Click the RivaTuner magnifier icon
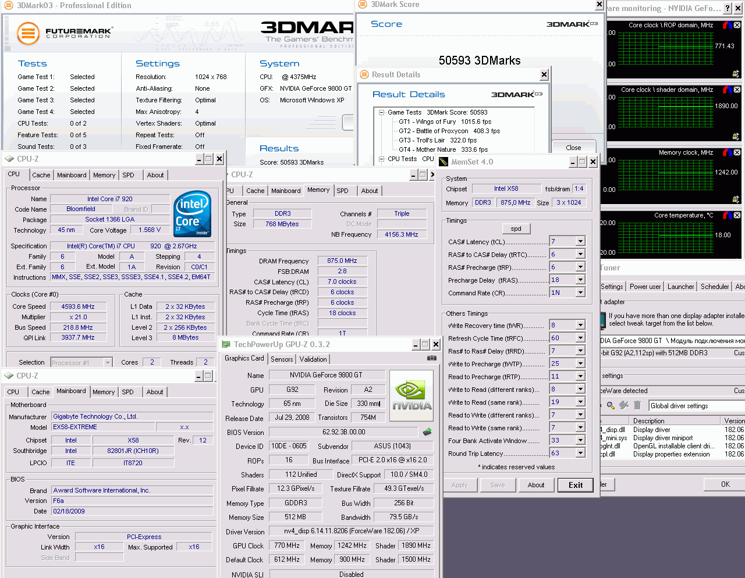This screenshot has width=745, height=578. coord(611,405)
